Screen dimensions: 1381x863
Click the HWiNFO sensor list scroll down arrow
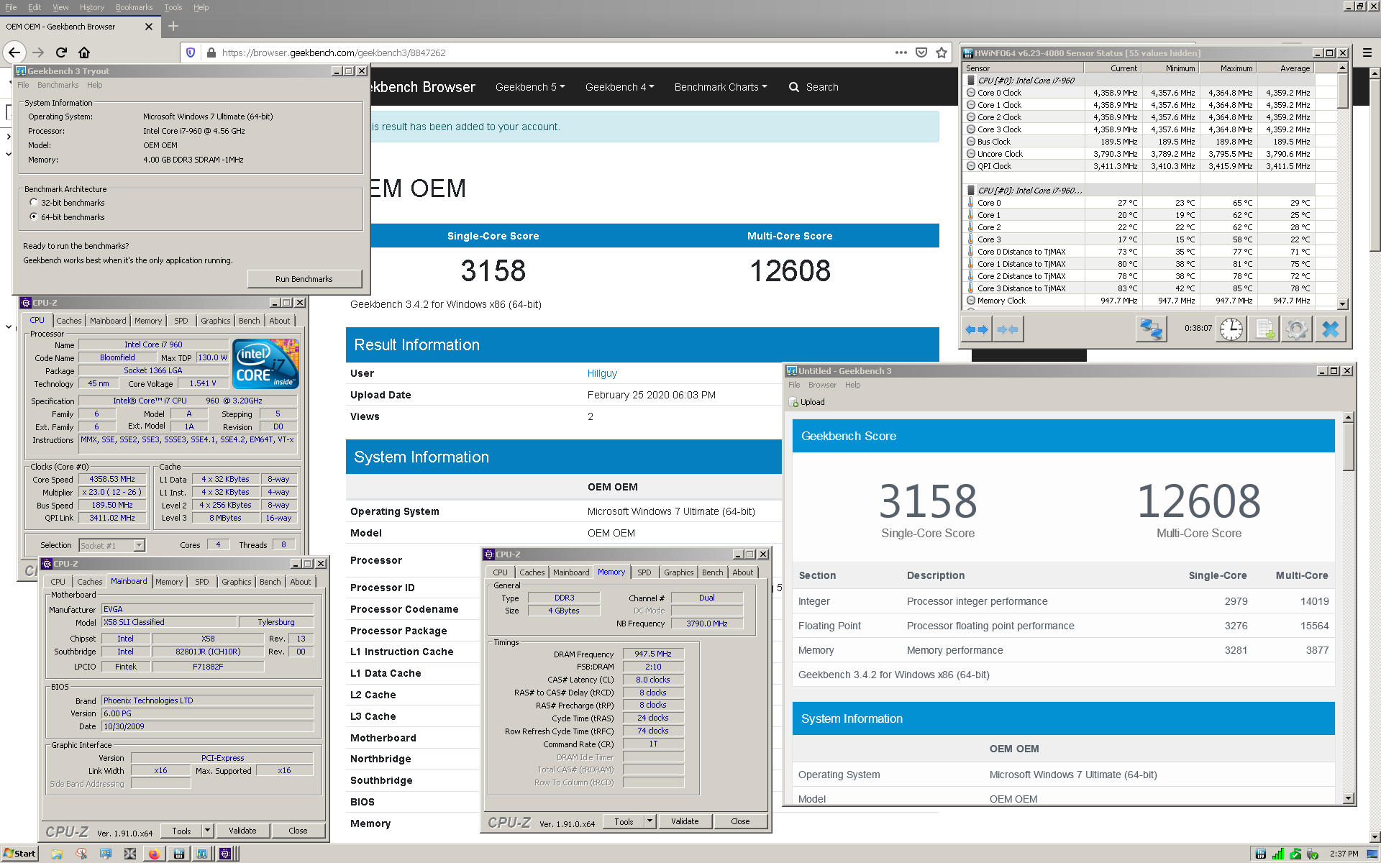[1342, 303]
